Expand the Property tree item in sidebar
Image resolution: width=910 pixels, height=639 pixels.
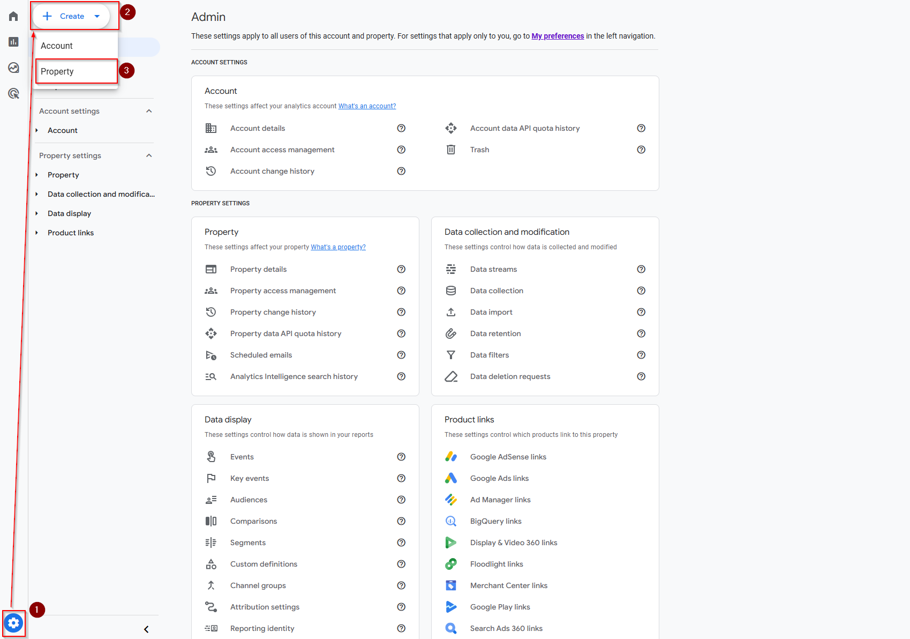coord(37,175)
